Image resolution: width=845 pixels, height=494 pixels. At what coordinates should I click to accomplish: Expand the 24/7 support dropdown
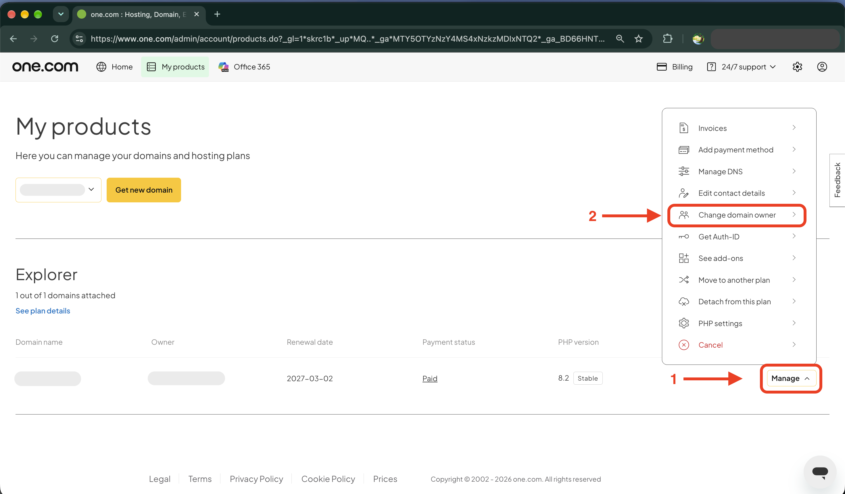742,67
